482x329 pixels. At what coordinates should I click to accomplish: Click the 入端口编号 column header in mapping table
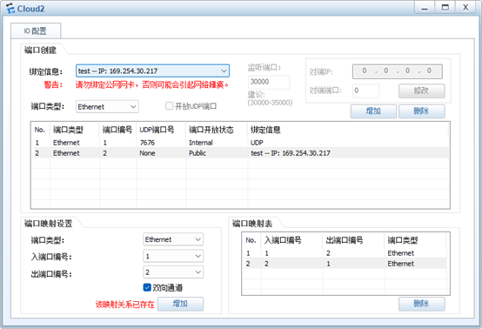pyautogui.click(x=291, y=240)
